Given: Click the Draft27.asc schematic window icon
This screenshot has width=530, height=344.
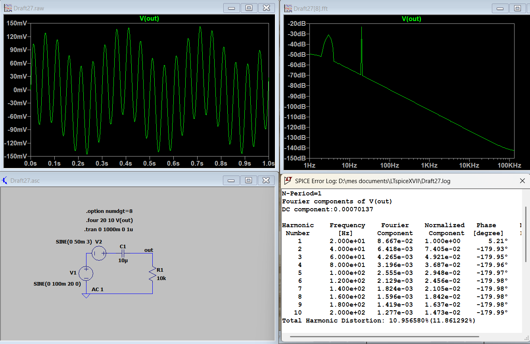Looking at the screenshot, I should pos(5,181).
